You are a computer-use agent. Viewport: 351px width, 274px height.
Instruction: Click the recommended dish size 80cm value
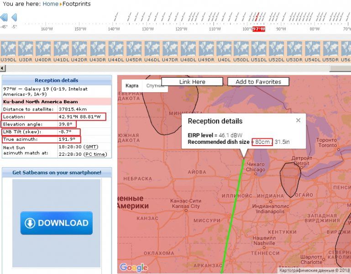coord(262,142)
